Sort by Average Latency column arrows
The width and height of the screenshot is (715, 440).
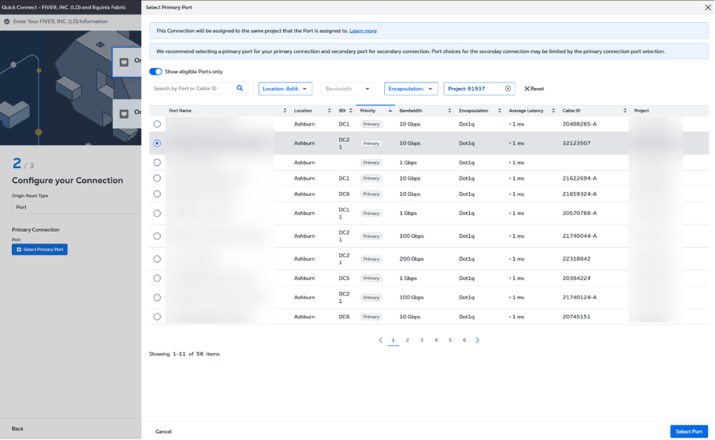coord(553,111)
